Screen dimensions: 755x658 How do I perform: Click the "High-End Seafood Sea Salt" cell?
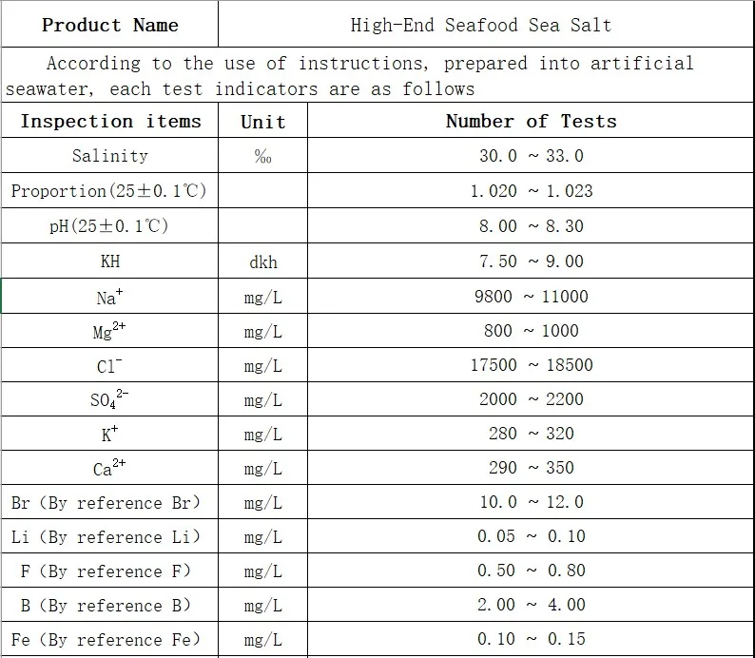(480, 25)
